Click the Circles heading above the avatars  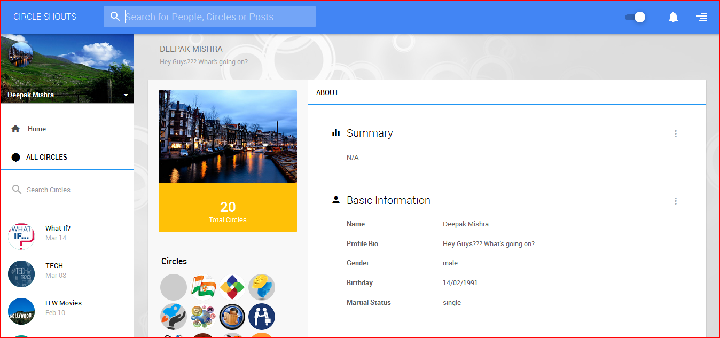tap(174, 261)
